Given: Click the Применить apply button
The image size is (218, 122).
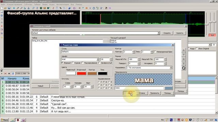Looking at the screenshot, I should [x=155, y=93].
